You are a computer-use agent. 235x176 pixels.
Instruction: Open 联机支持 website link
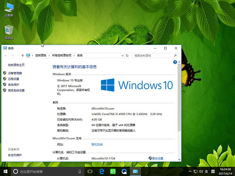click(97, 144)
